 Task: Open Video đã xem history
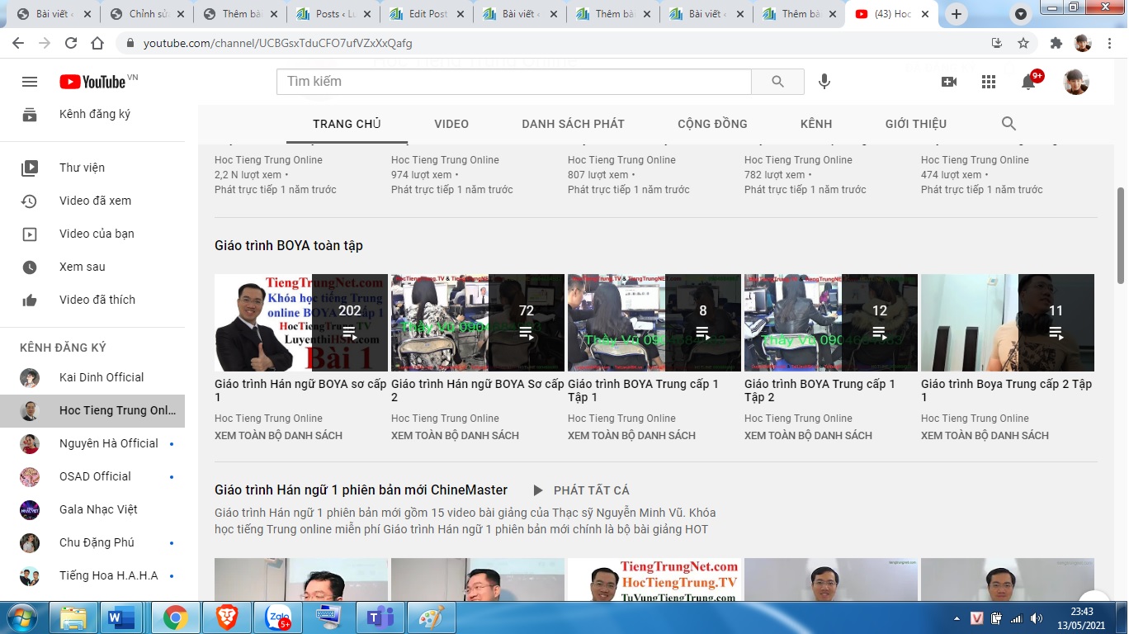[92, 201]
